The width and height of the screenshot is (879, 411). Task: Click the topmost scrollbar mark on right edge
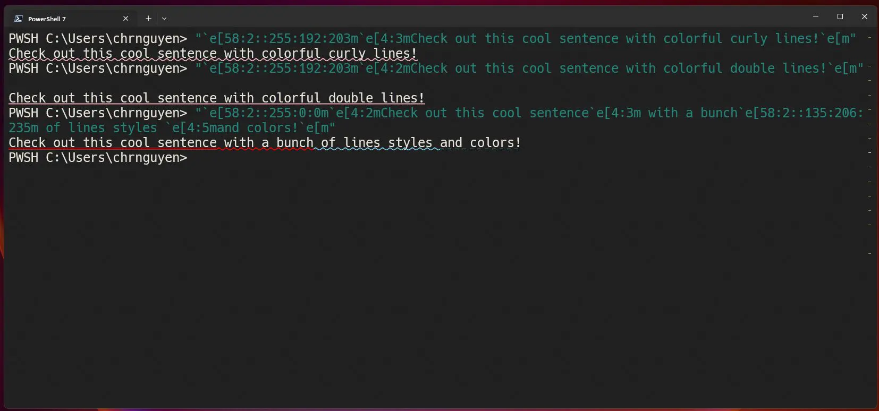coord(869,38)
